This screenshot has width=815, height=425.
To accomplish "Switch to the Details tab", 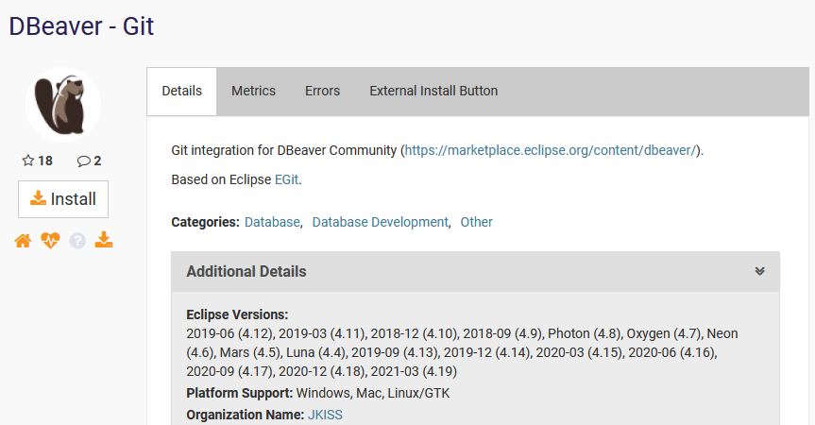I will point(182,91).
